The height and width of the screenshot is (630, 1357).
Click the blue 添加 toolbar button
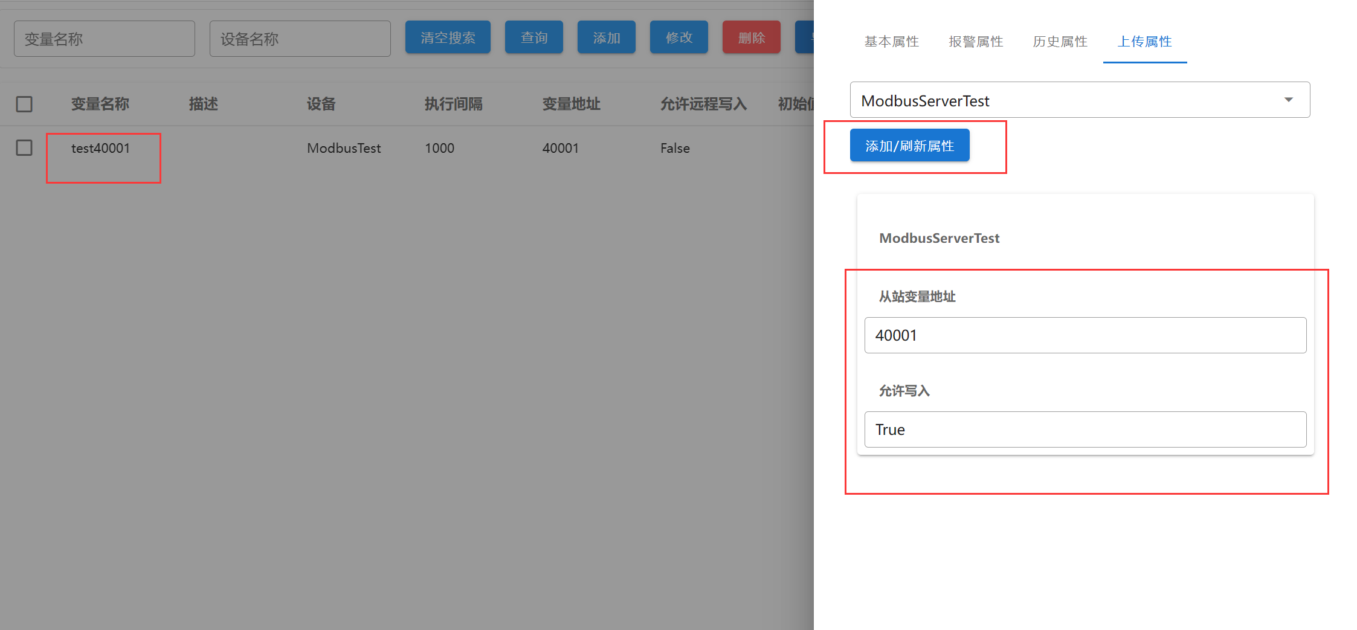(x=606, y=37)
